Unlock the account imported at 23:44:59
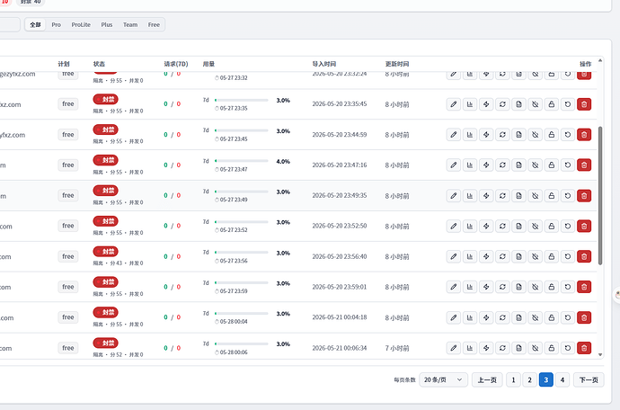This screenshot has width=620, height=410. tap(551, 135)
